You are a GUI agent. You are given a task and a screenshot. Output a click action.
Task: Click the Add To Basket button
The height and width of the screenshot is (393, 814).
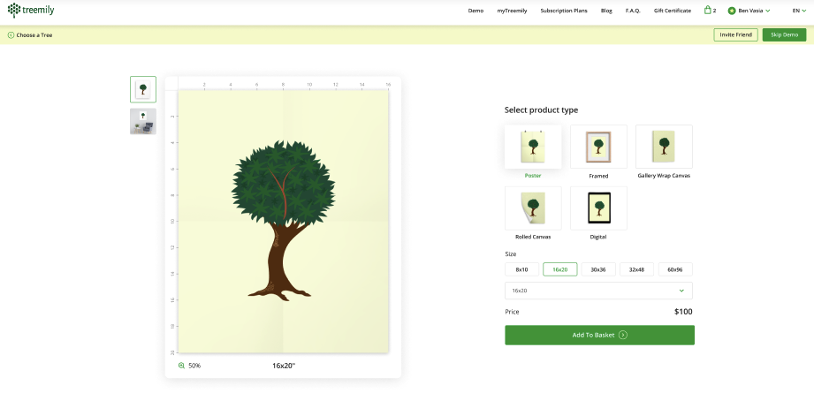[x=599, y=335]
